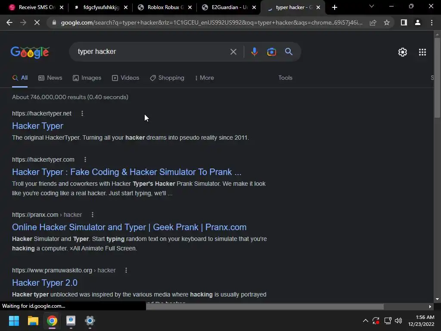The height and width of the screenshot is (331, 441).
Task: Expand the More filters menu
Action: 205,78
